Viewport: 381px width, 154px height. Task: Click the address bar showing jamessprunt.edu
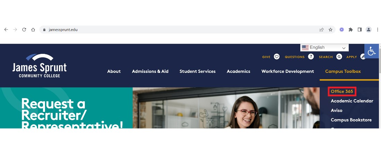(x=180, y=30)
